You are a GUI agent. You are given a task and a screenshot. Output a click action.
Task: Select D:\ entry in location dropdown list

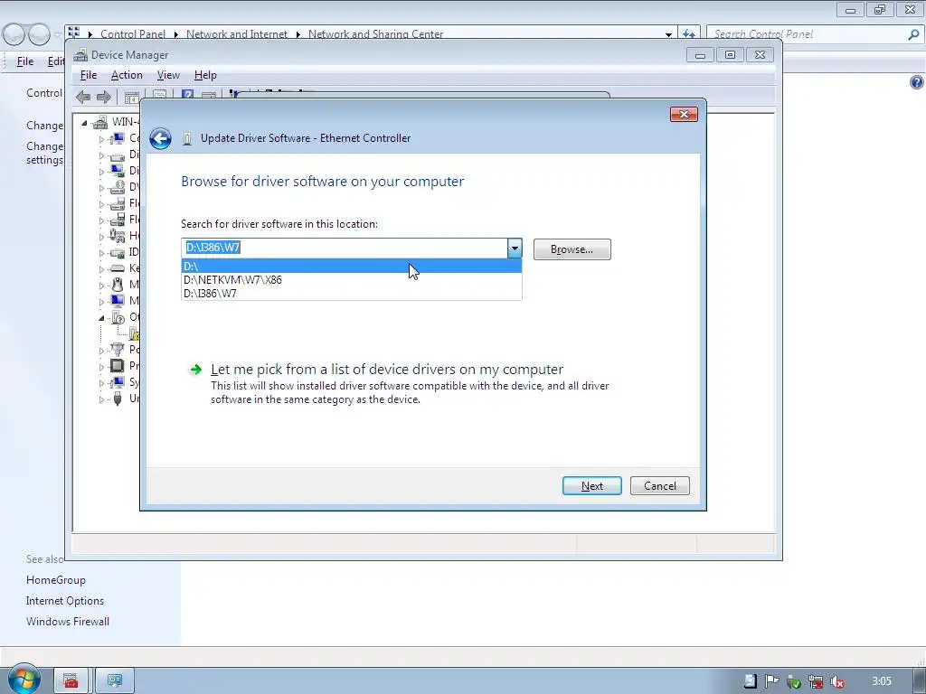coord(352,267)
